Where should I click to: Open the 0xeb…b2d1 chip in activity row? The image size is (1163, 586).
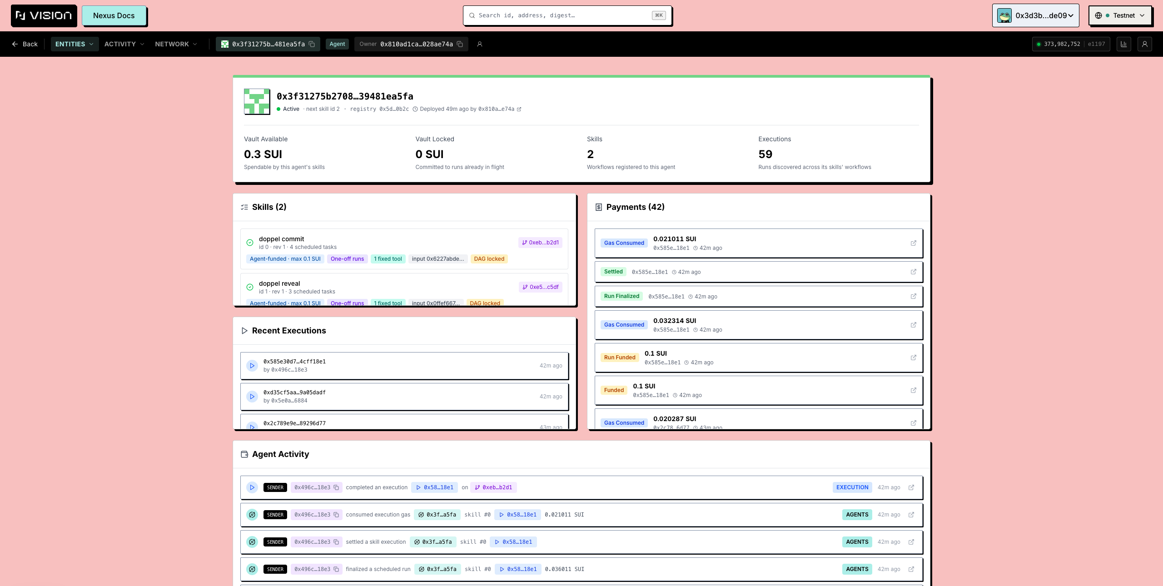tap(493, 487)
